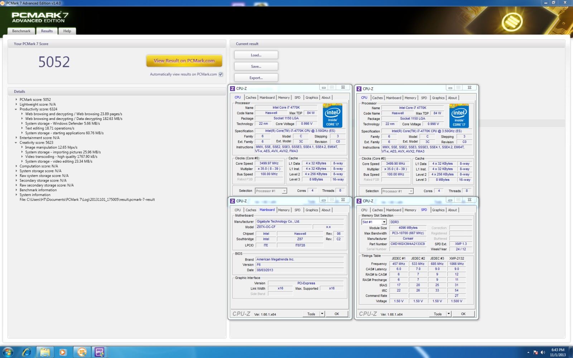Image resolution: width=573 pixels, height=358 pixels.
Task: Click View Result on PCMark.com button
Action: pos(184,61)
